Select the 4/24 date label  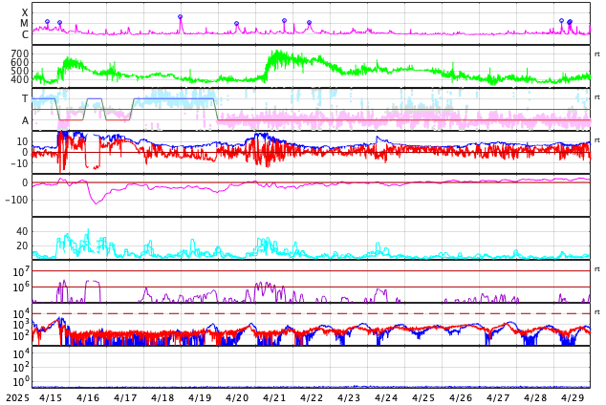click(386, 398)
